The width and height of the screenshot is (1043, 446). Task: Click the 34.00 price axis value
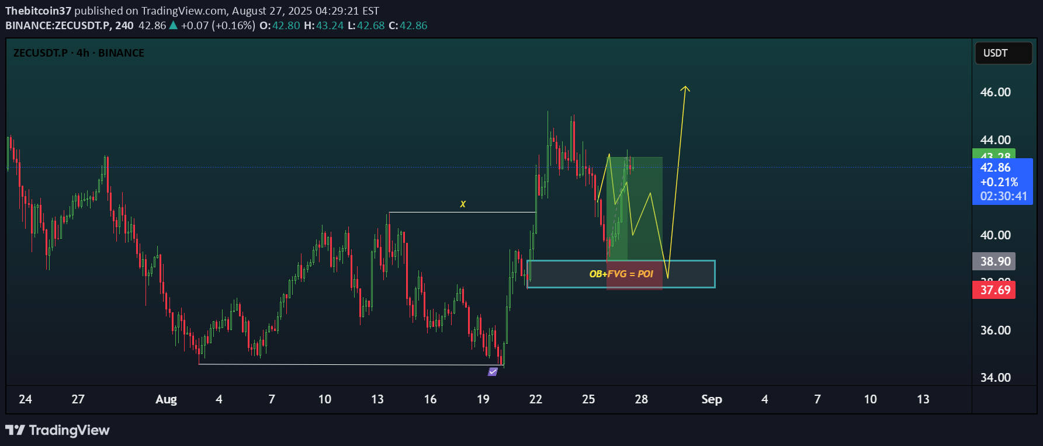tap(995, 378)
